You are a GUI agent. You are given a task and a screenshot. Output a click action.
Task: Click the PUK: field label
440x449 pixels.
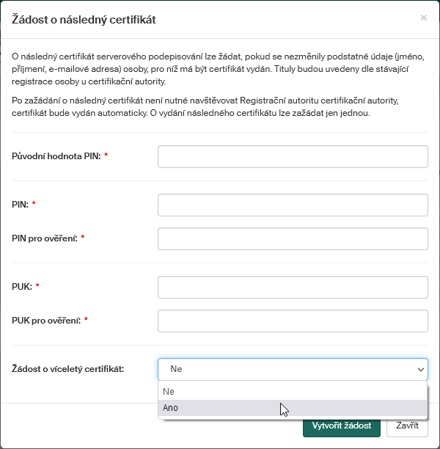click(22, 287)
